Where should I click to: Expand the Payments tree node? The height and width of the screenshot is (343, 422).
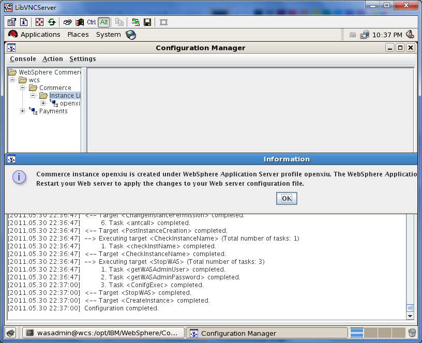[x=23, y=111]
